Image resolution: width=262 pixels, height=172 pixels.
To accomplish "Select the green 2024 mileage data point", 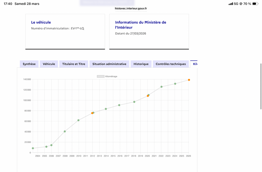I will point(175,84).
